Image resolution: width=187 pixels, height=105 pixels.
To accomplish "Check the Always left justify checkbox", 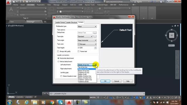I will [58, 51].
